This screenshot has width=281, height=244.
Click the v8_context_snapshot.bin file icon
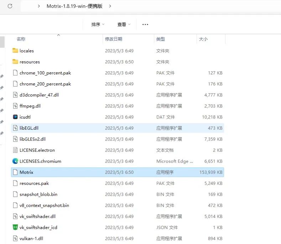[x=15, y=205]
